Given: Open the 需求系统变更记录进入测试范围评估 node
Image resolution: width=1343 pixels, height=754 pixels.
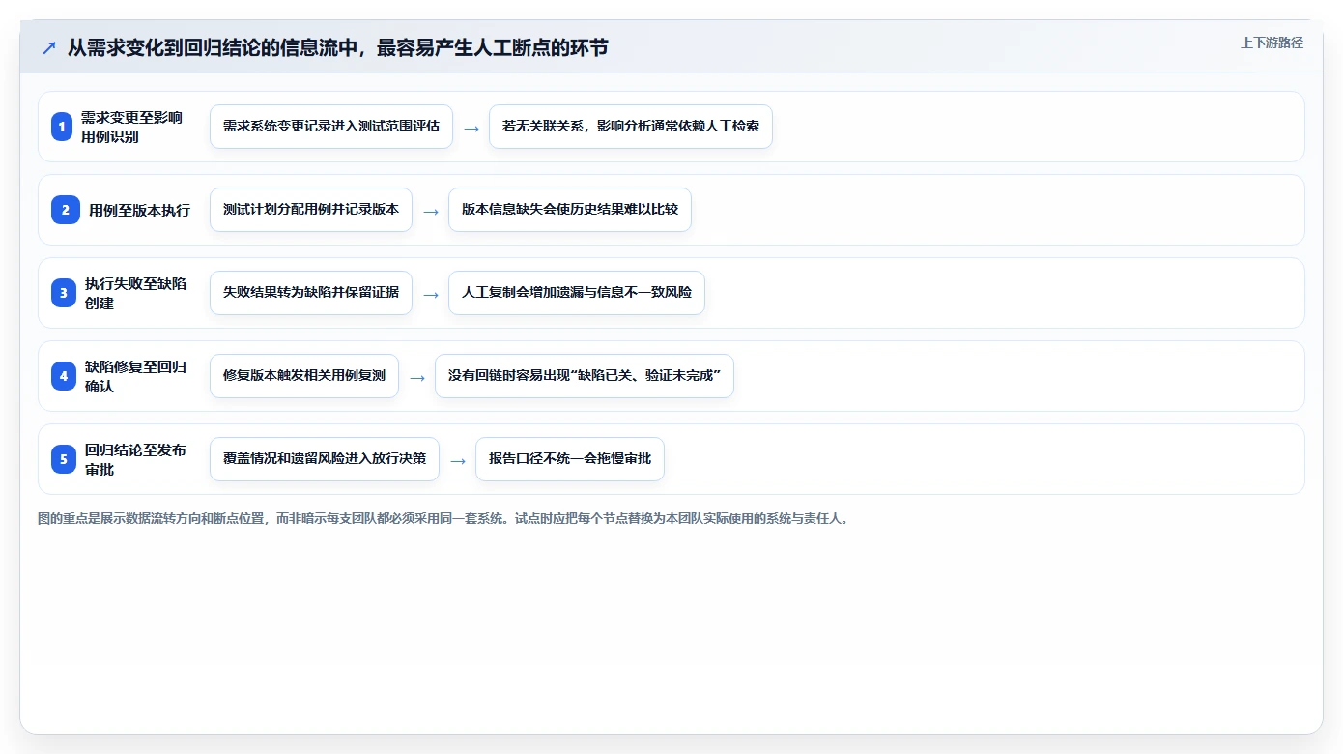Looking at the screenshot, I should click(331, 127).
